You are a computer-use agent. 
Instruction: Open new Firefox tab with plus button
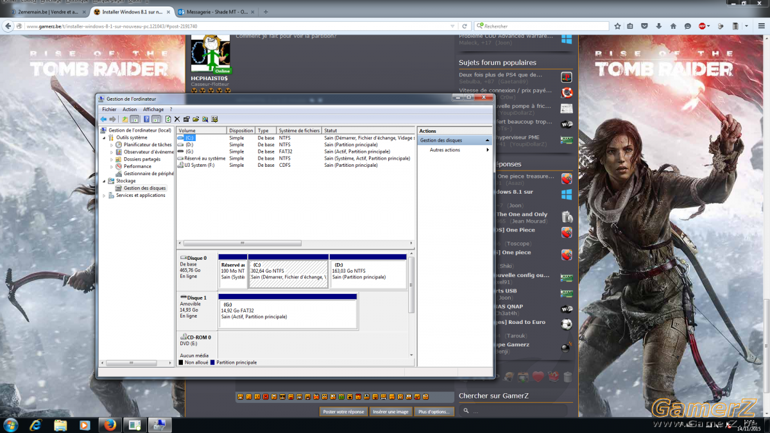point(266,12)
